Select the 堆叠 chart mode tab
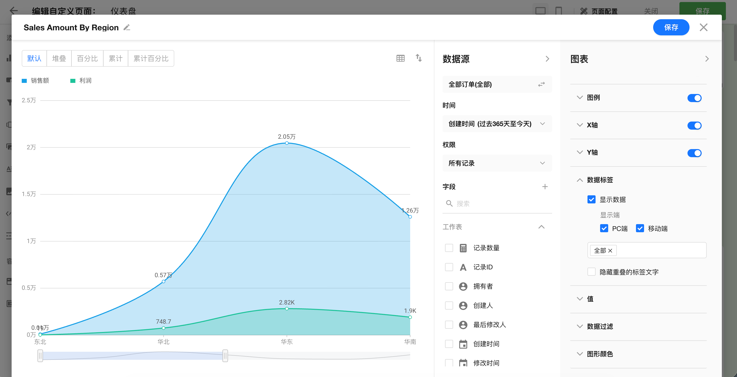 coord(59,58)
